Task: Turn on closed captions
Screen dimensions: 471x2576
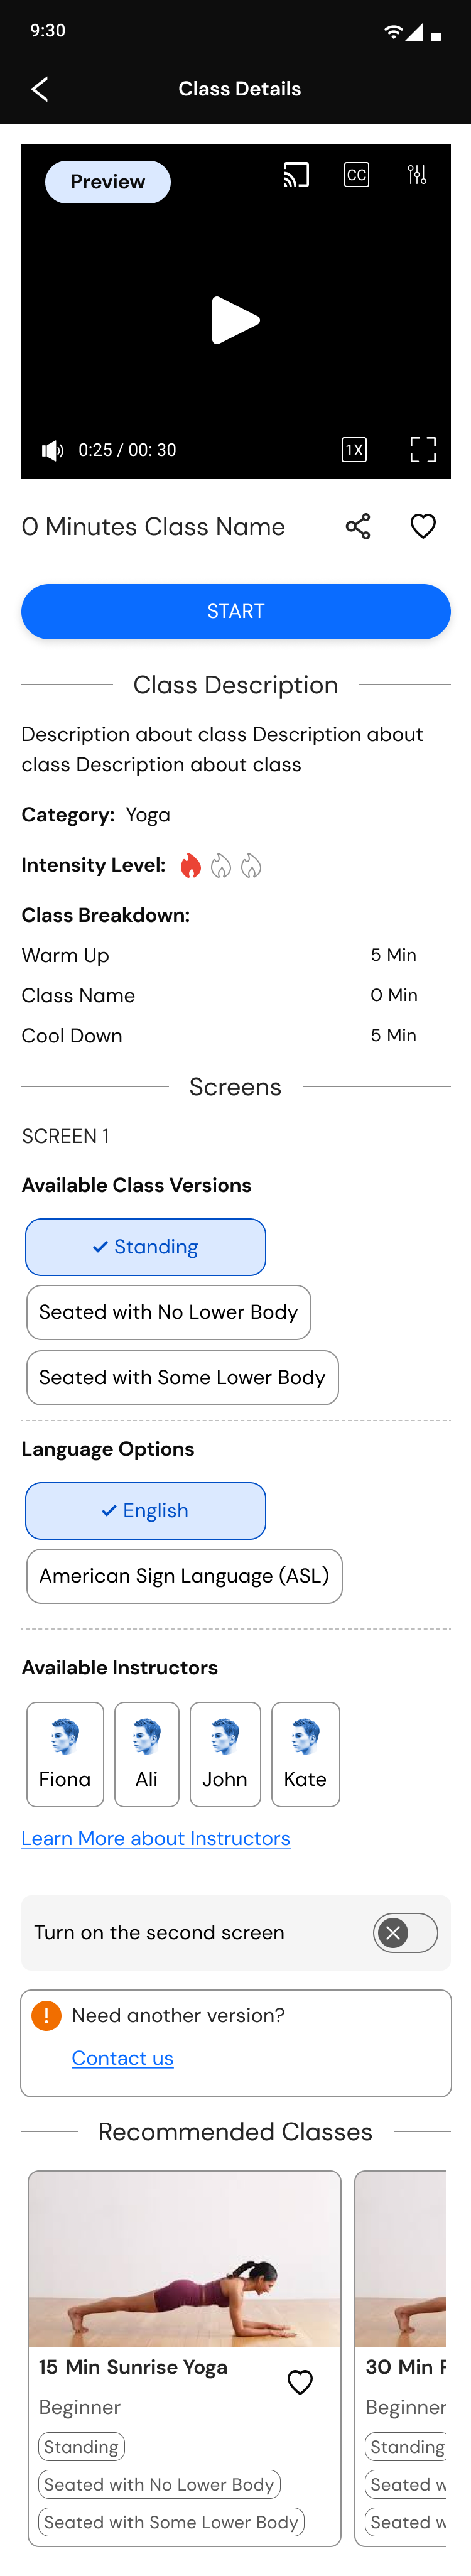Action: pyautogui.click(x=356, y=176)
